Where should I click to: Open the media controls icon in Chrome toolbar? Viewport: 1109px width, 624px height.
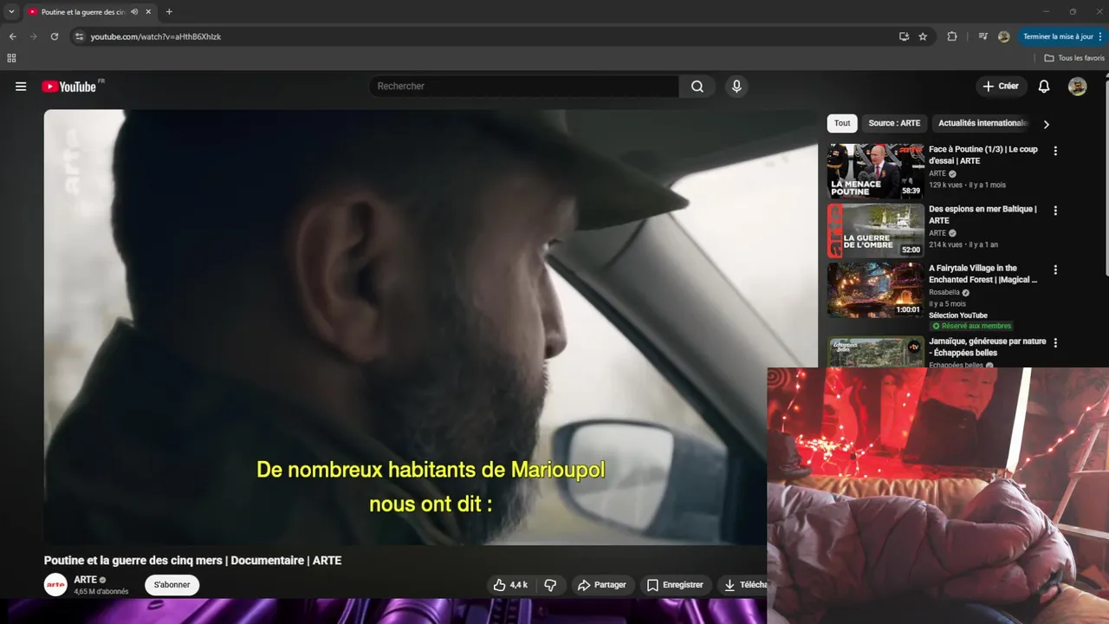983,36
